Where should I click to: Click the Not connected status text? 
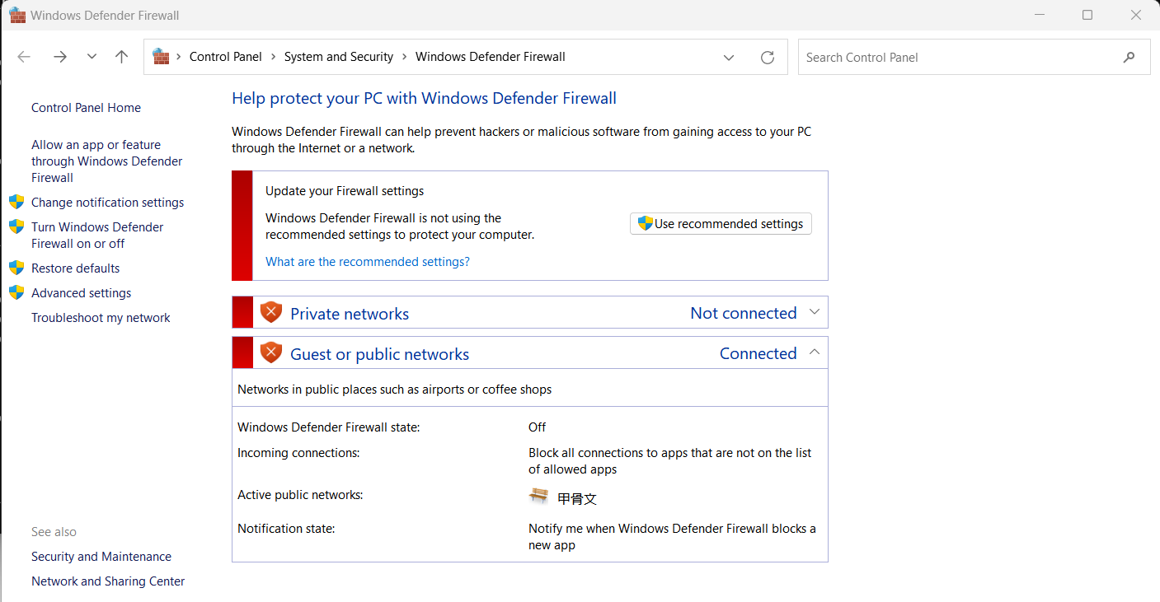[x=744, y=313]
